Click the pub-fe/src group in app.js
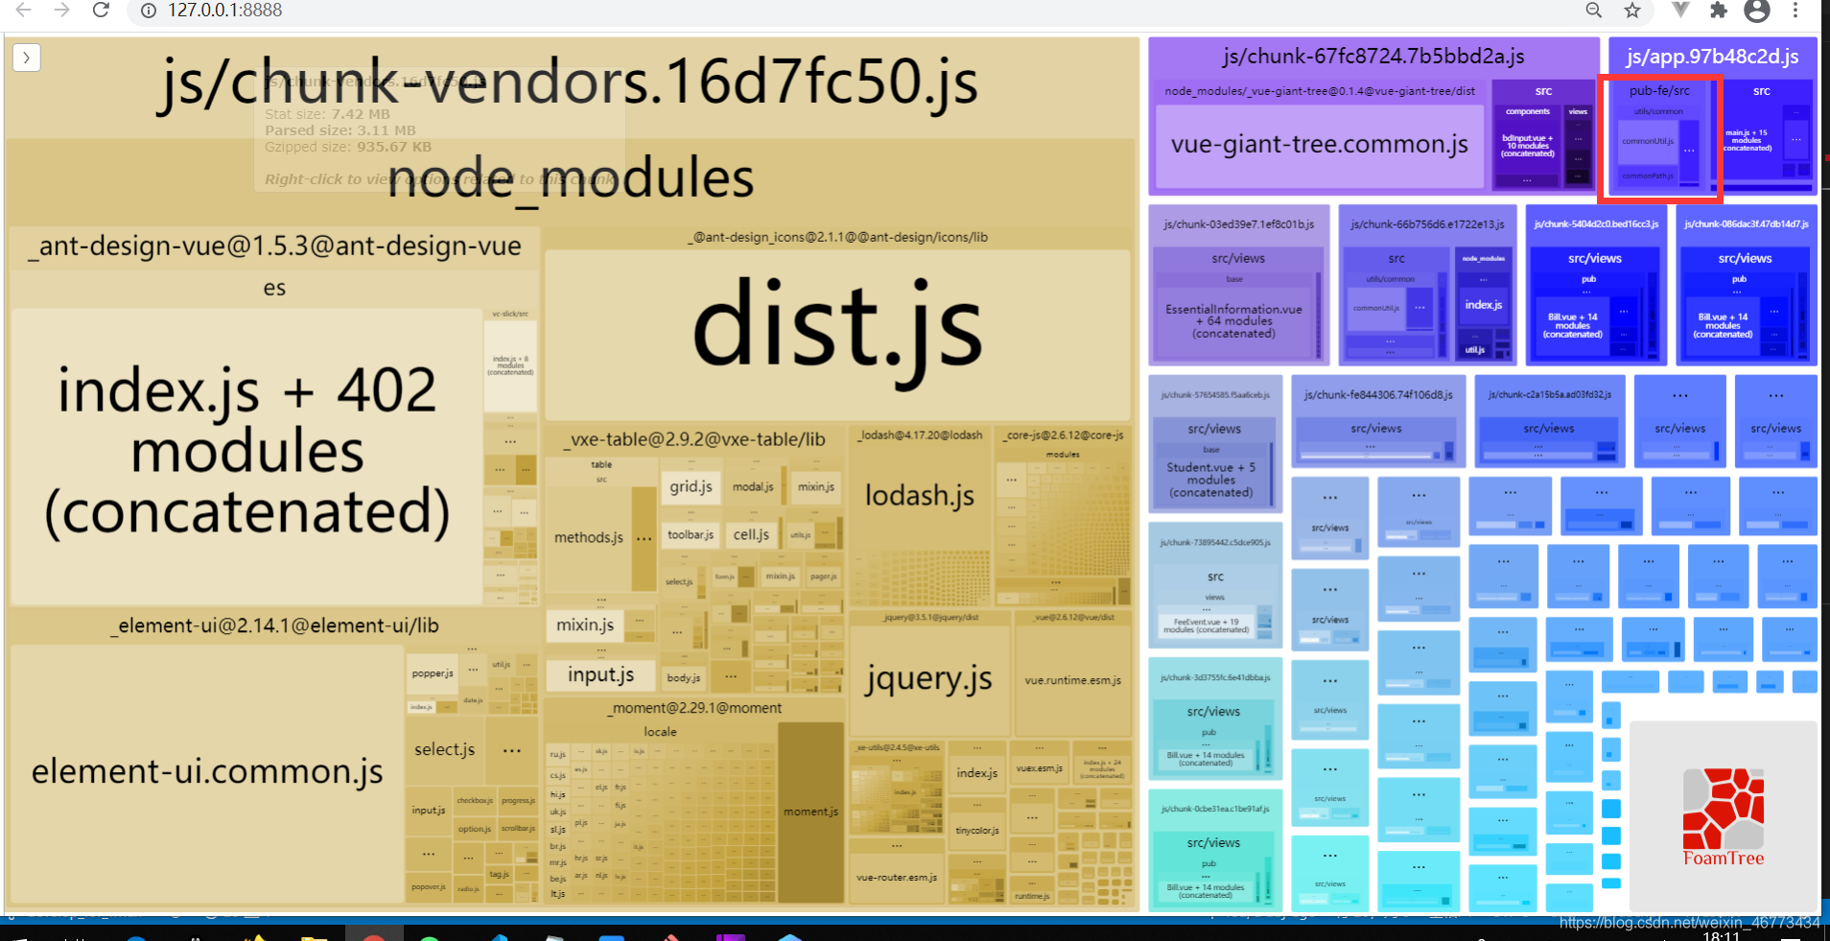The image size is (1830, 941). (1659, 90)
